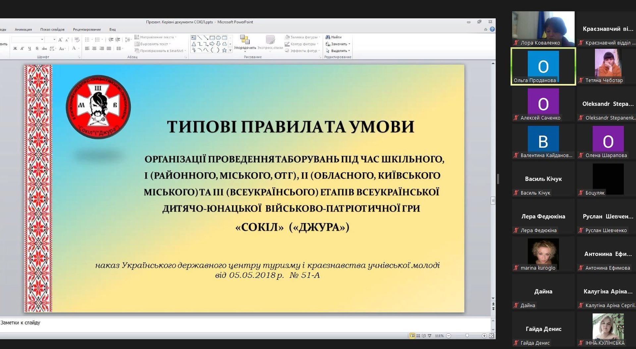Open Line Spacing dropdown
The image size is (636, 349).
tap(128, 40)
